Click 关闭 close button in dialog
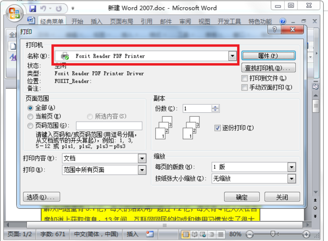 pos(282,197)
